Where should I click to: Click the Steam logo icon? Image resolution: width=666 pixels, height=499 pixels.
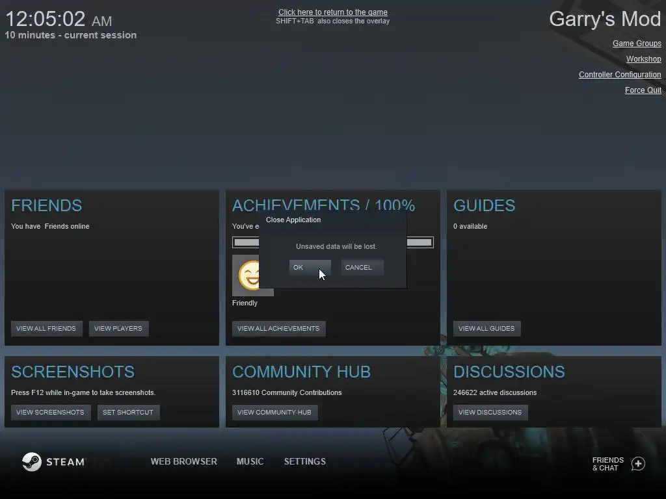pyautogui.click(x=31, y=462)
